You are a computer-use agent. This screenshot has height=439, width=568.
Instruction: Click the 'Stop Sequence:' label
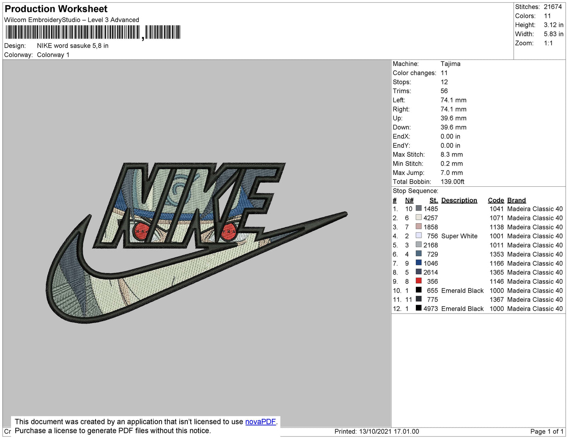(x=415, y=191)
